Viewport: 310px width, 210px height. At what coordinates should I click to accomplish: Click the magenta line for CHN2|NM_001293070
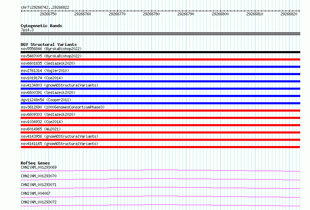160,179
